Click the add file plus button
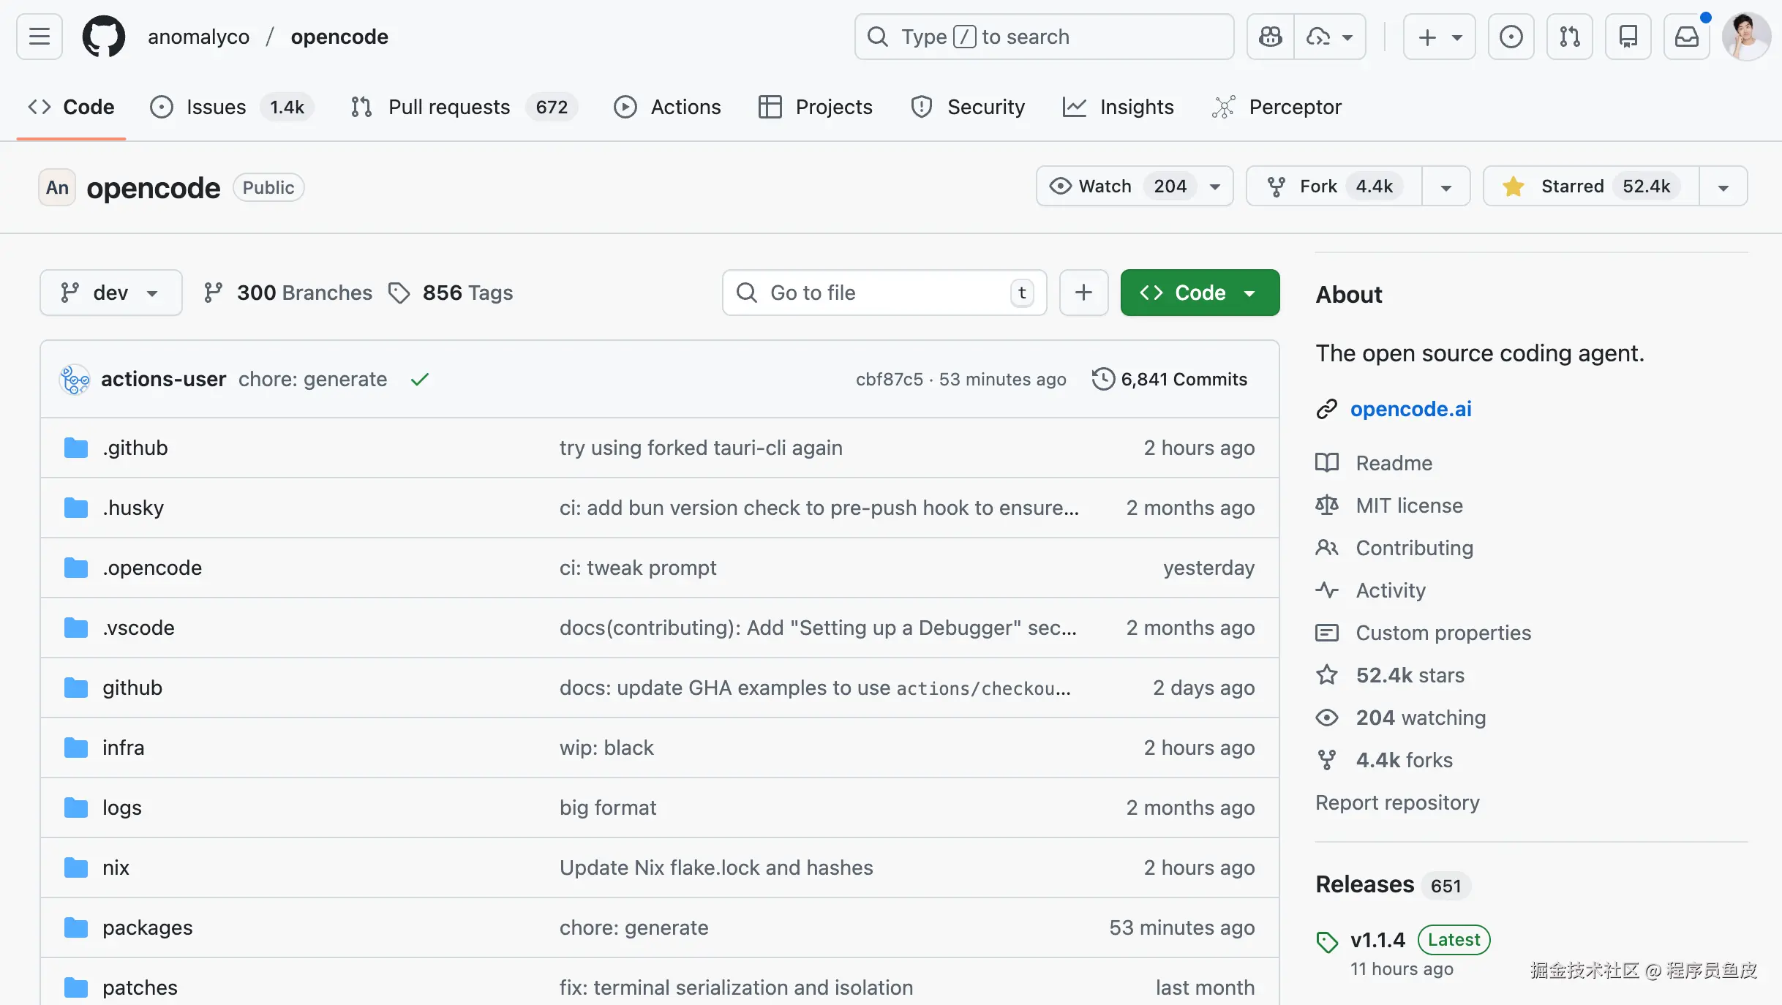The height and width of the screenshot is (1005, 1782). click(1083, 293)
